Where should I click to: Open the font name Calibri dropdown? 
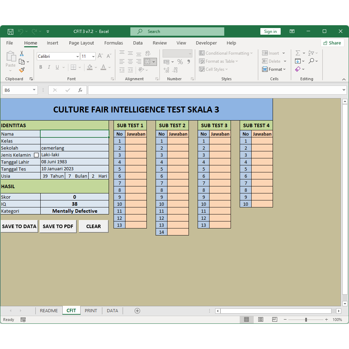click(x=77, y=56)
